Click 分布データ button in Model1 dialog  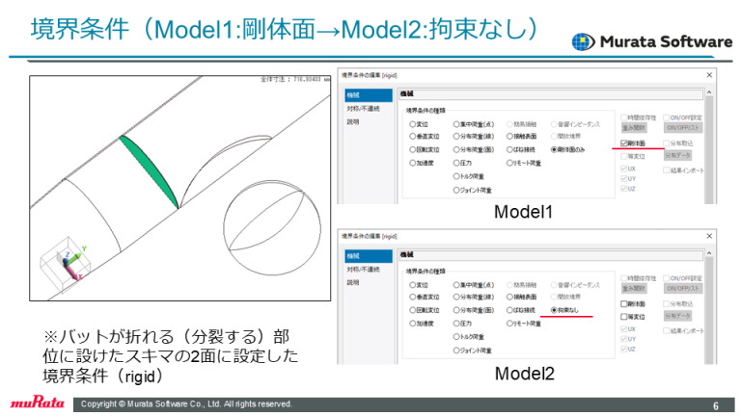[678, 155]
